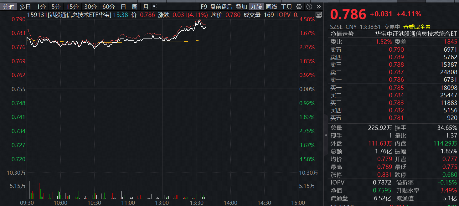This screenshot has width=459, height=206.
Task: Select the 多日 multi-day tab
Action: coord(25,7)
